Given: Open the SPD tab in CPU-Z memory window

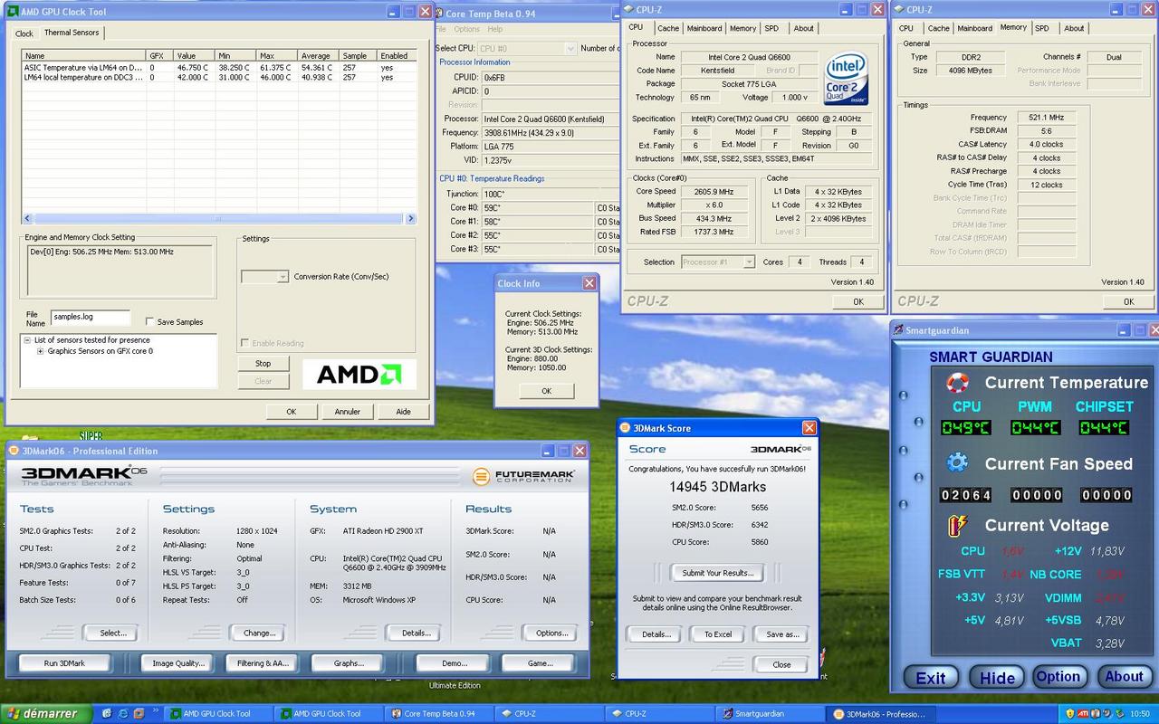Looking at the screenshot, I should pyautogui.click(x=1042, y=28).
